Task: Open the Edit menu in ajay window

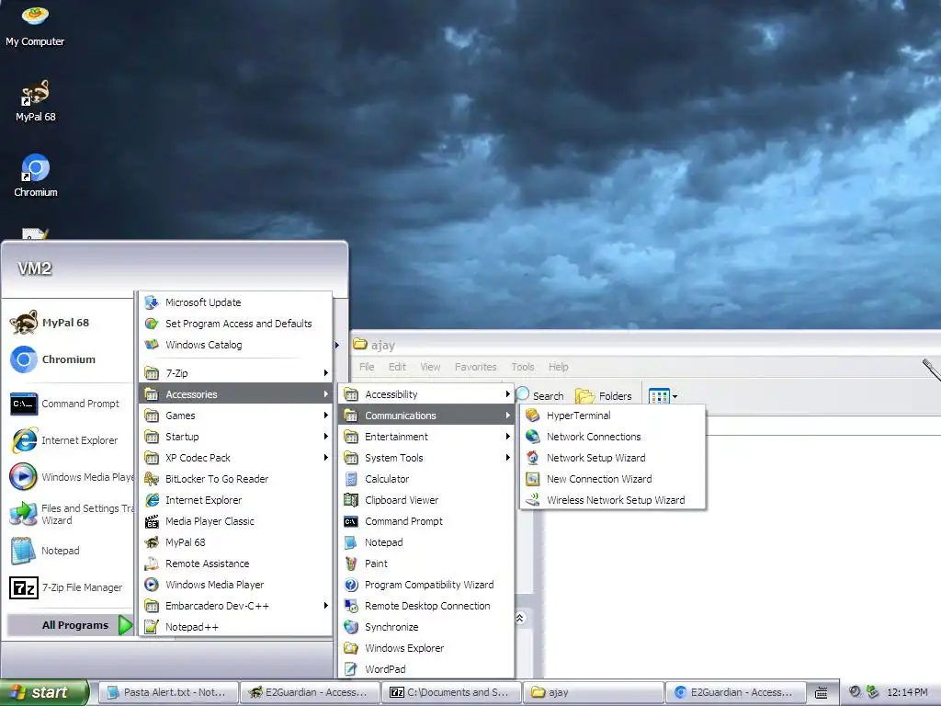Action: (x=397, y=367)
